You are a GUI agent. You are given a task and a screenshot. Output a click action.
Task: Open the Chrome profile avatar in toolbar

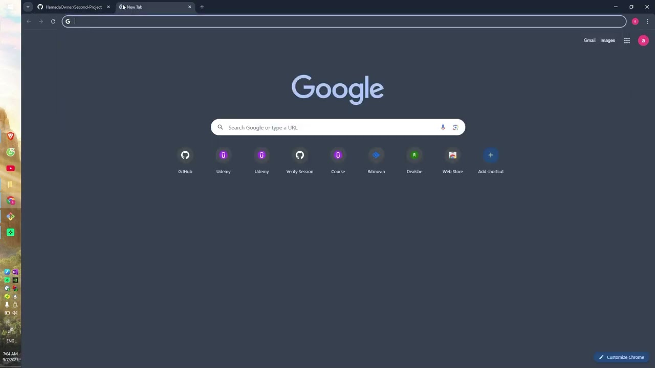[635, 21]
